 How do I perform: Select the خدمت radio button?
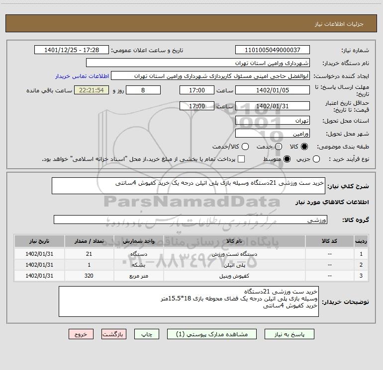click(x=279, y=147)
